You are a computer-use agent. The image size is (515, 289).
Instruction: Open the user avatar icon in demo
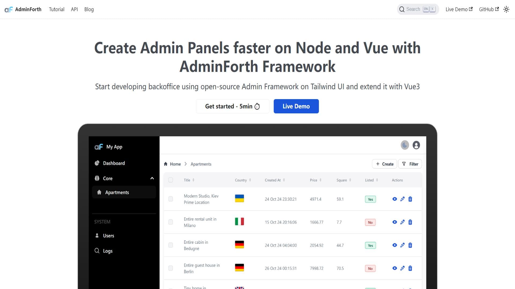416,145
